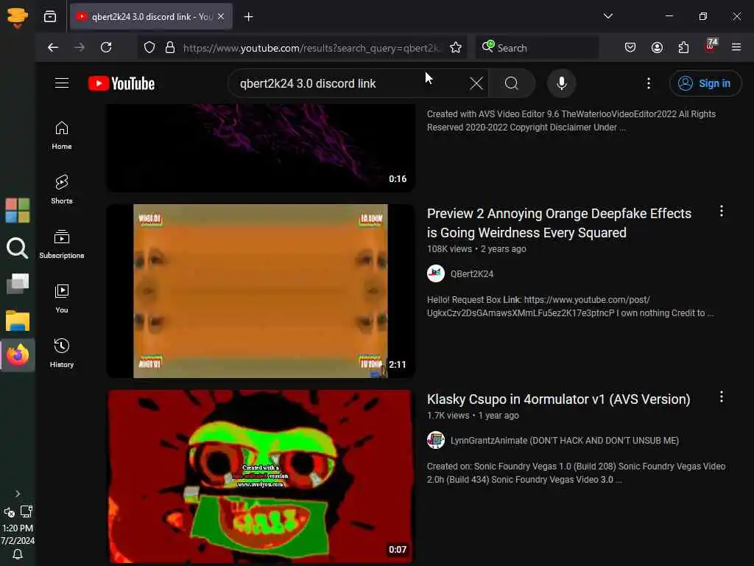
Task: Open the You section in sidebar
Action: tap(62, 299)
